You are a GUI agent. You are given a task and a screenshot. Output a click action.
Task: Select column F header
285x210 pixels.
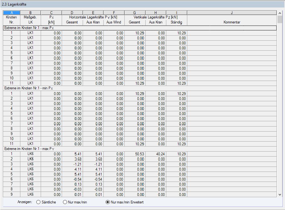click(114, 13)
